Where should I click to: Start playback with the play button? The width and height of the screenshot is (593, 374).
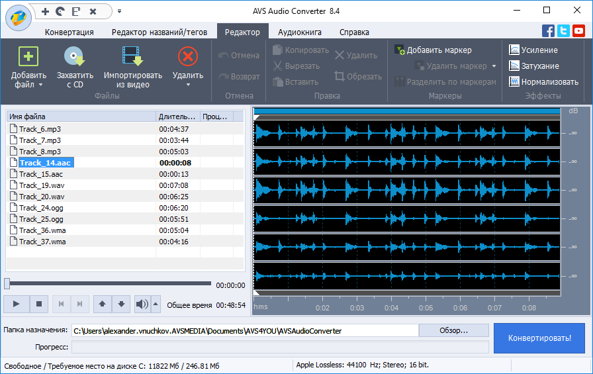(x=17, y=304)
